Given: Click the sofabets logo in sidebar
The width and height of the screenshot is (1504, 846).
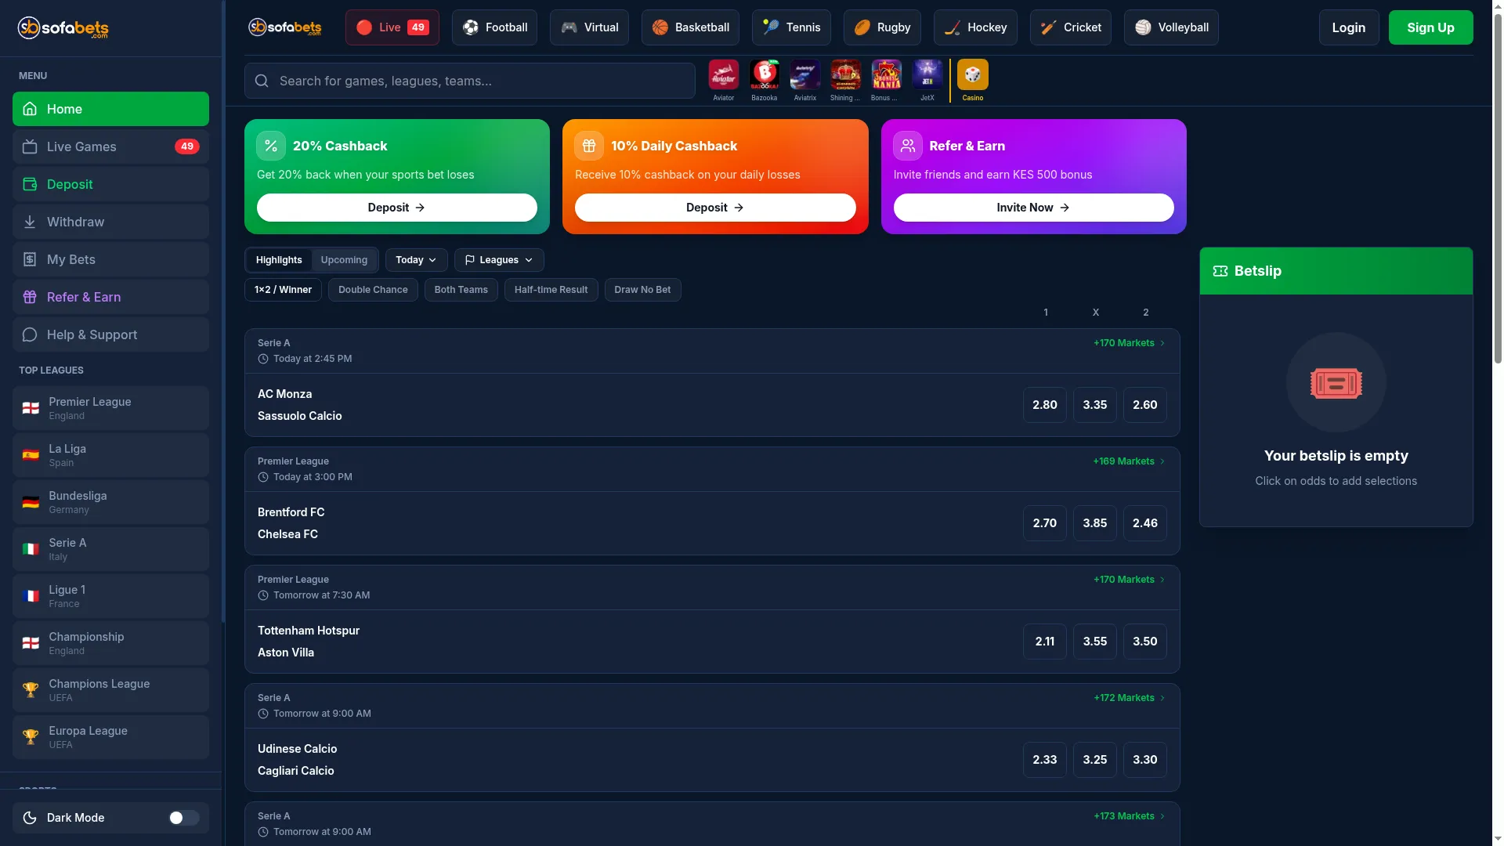Looking at the screenshot, I should tap(63, 28).
